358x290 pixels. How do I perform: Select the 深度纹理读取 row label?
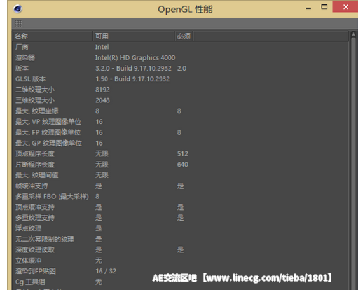tap(35, 250)
